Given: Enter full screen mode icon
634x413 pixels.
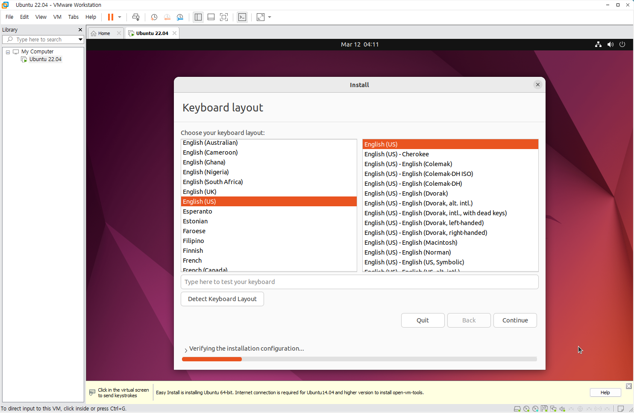Looking at the screenshot, I should pyautogui.click(x=224, y=17).
